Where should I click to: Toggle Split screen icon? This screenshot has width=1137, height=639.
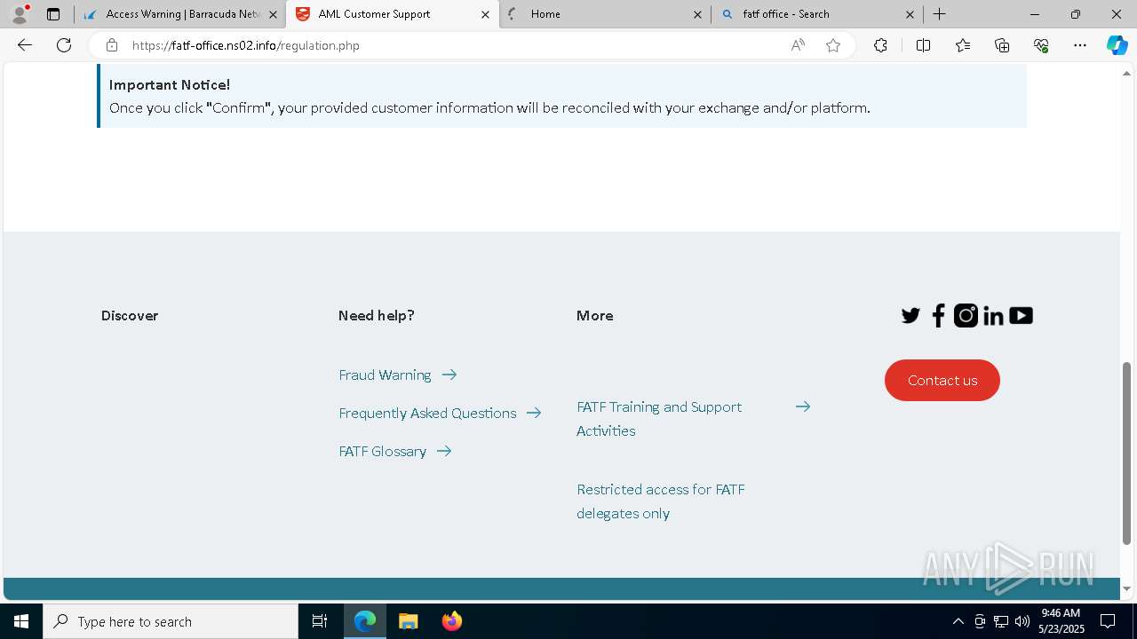(923, 45)
